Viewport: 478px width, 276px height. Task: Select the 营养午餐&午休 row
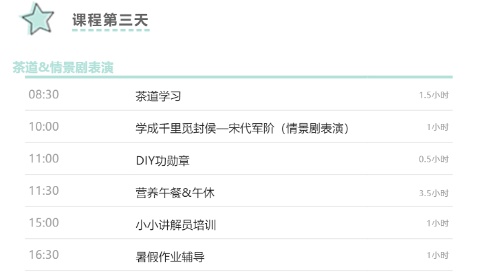pyautogui.click(x=175, y=193)
